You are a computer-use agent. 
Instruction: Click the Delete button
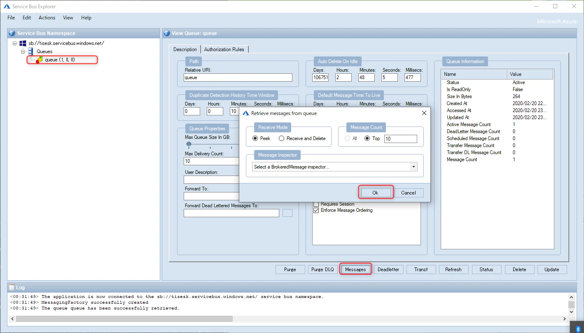[x=519, y=270]
